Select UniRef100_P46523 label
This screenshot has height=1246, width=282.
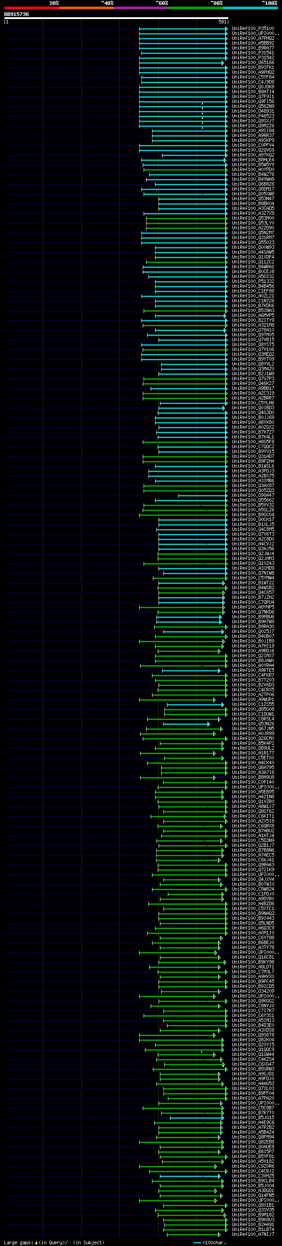click(x=253, y=116)
